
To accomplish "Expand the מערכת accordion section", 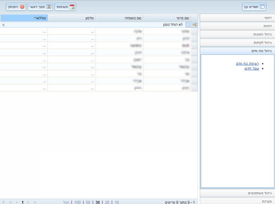I will coord(237,201).
